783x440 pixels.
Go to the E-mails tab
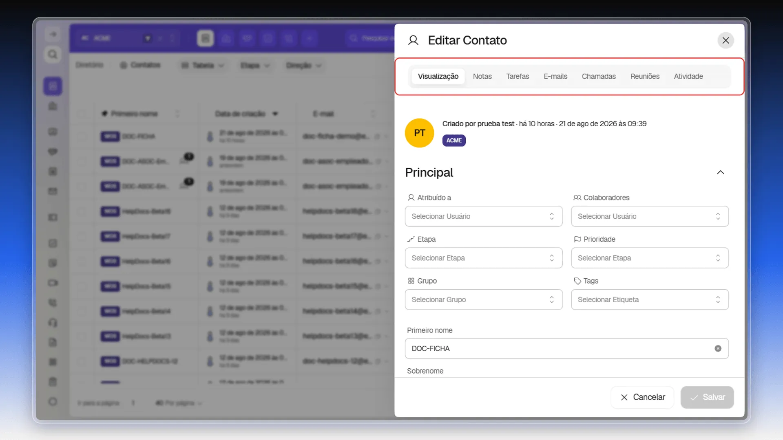pyautogui.click(x=555, y=76)
